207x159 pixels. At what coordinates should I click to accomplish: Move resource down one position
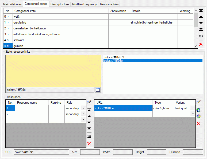pyautogui.click(x=89, y=122)
